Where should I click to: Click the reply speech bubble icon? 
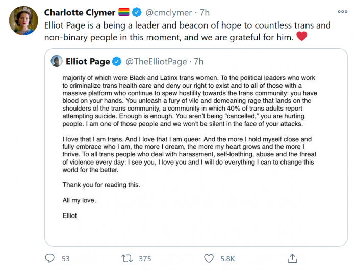coord(50,258)
